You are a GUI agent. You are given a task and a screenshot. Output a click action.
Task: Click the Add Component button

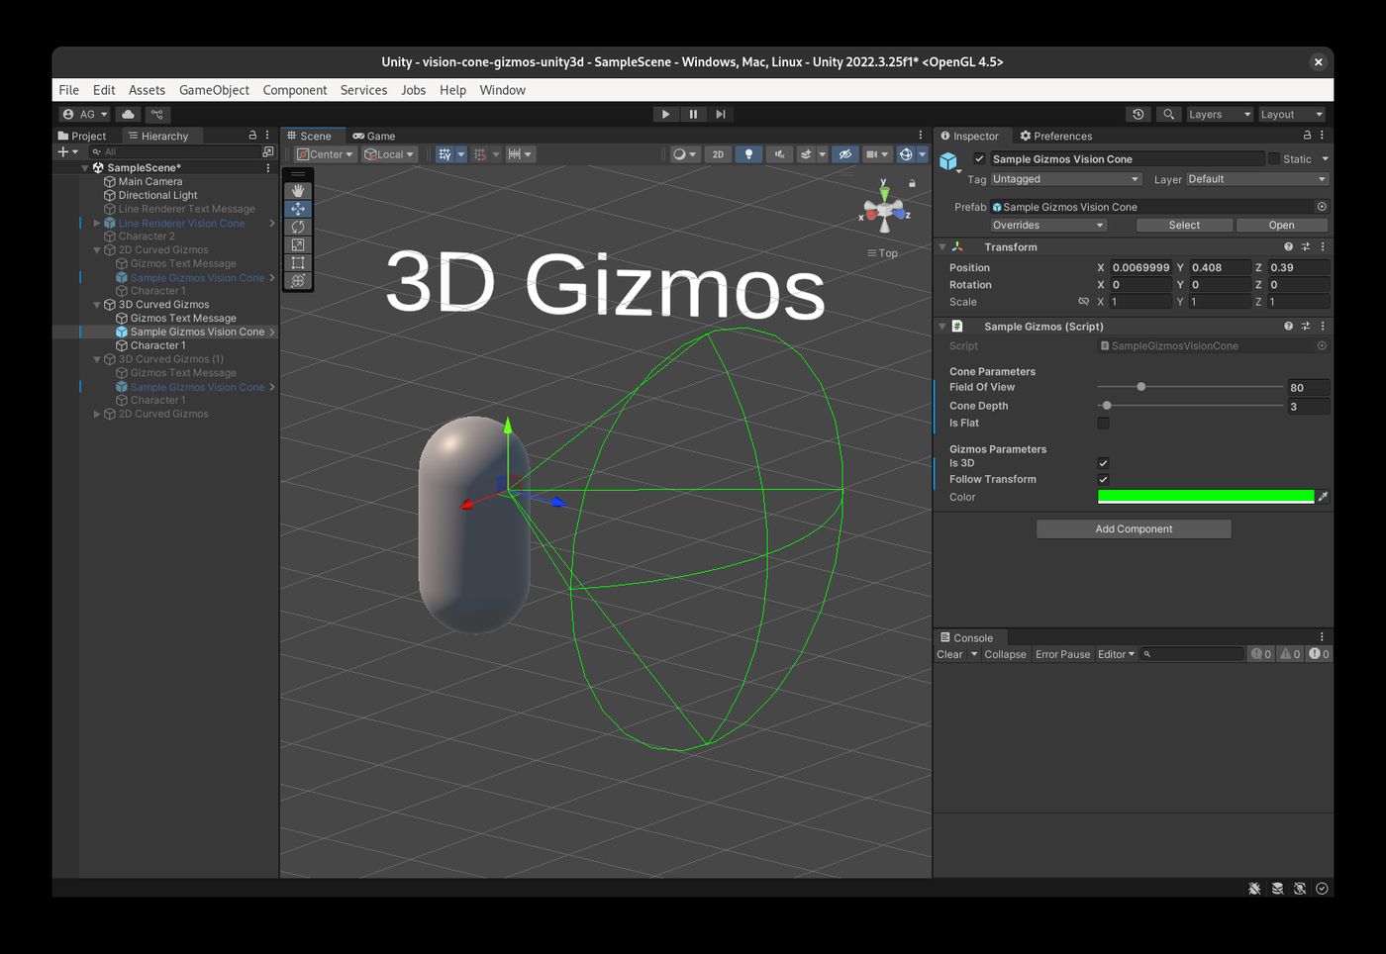click(x=1134, y=528)
